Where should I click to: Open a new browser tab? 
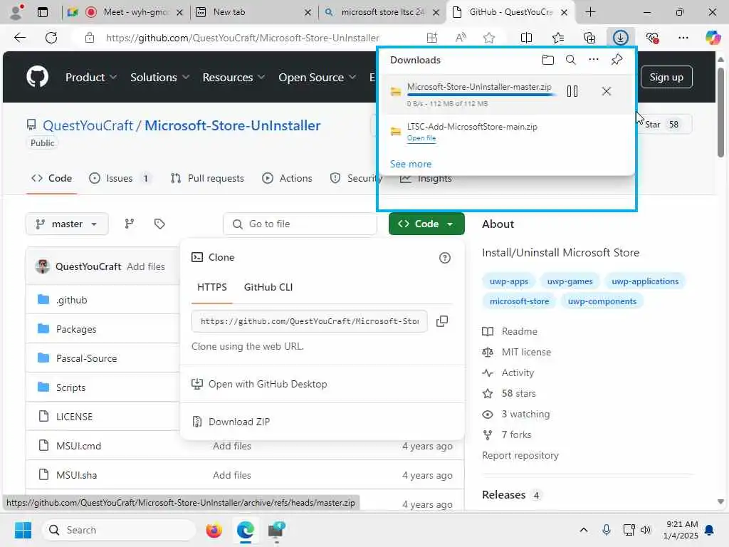(590, 12)
